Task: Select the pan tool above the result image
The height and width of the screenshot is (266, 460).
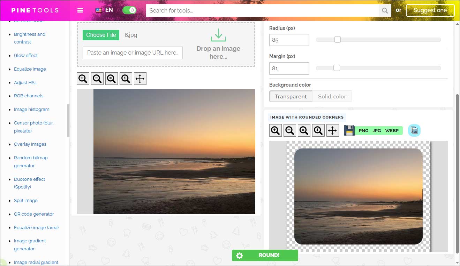Action: (x=332, y=130)
